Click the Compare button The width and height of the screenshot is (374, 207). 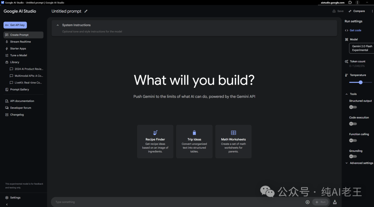(x=357, y=11)
